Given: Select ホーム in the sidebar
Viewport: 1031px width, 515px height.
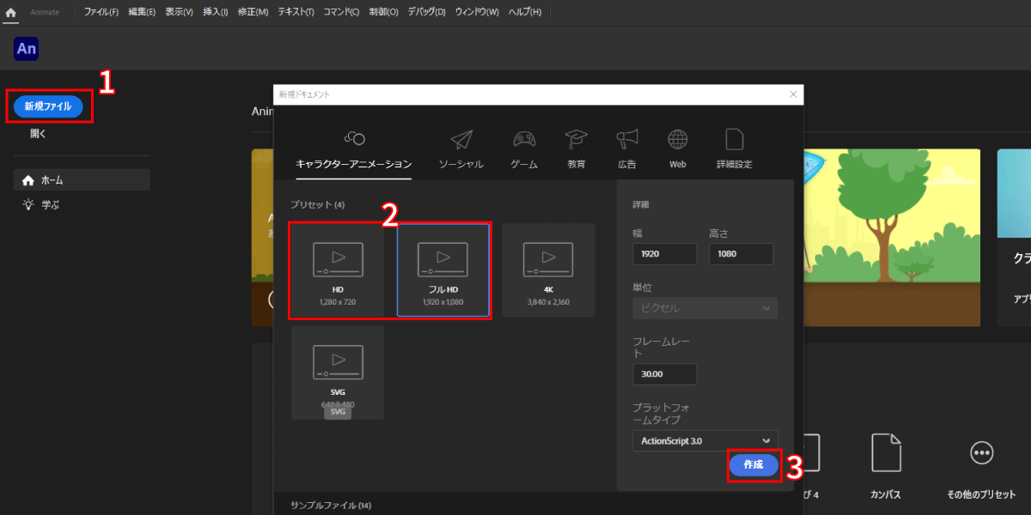Looking at the screenshot, I should click(x=82, y=180).
